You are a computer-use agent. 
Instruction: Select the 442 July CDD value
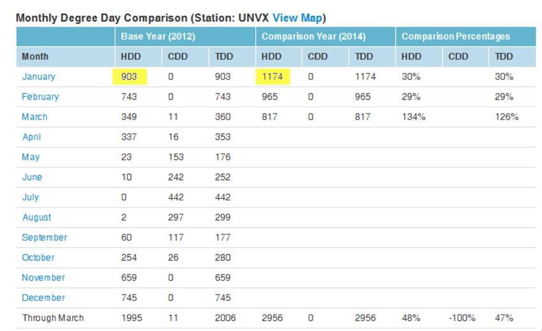175,197
